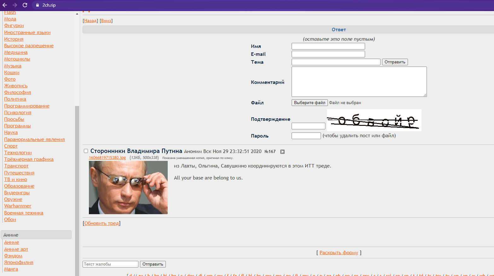Click the Назад navigation link
494x276 pixels.
90,21
